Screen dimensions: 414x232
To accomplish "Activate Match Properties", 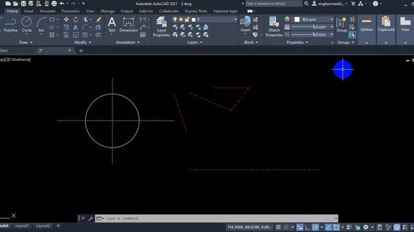I will tap(274, 26).
